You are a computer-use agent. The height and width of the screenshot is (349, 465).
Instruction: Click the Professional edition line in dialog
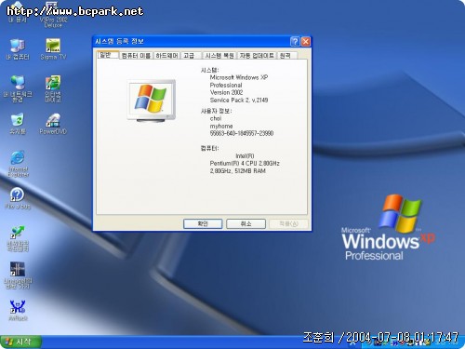(x=226, y=85)
